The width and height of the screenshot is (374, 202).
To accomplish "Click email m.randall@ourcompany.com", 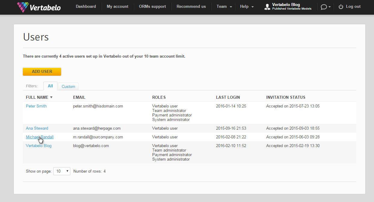I will pyautogui.click(x=98, y=137).
